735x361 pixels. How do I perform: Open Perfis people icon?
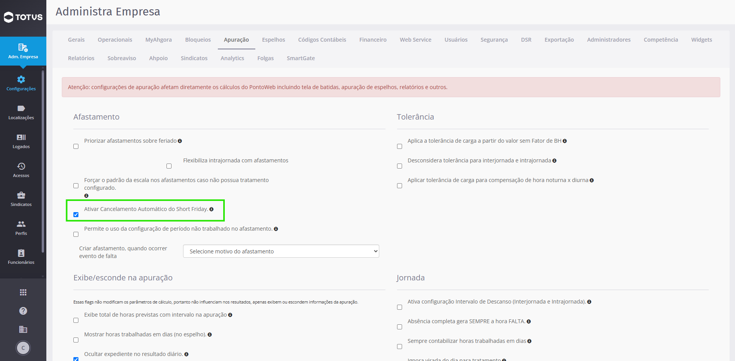pyautogui.click(x=21, y=224)
